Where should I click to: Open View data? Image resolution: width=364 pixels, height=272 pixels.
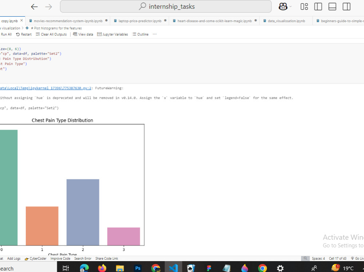pyautogui.click(x=83, y=34)
